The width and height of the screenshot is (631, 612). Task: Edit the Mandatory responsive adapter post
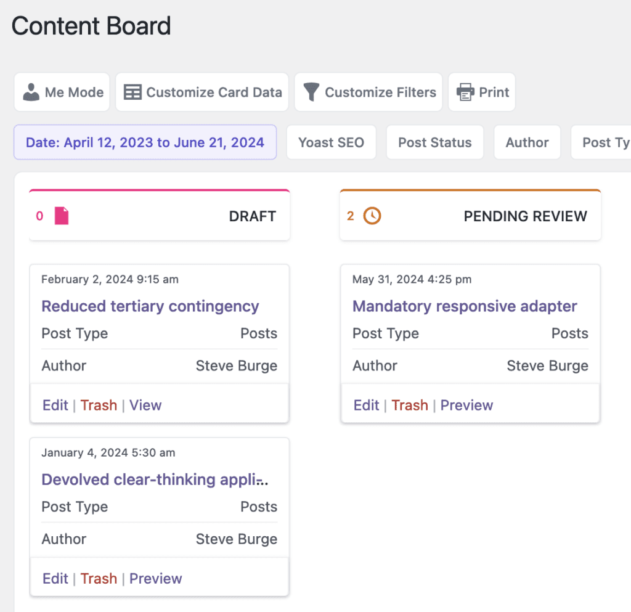click(x=366, y=406)
